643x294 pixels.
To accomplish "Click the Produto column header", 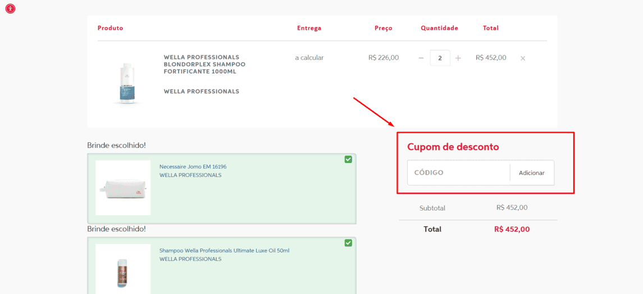I will point(110,28).
